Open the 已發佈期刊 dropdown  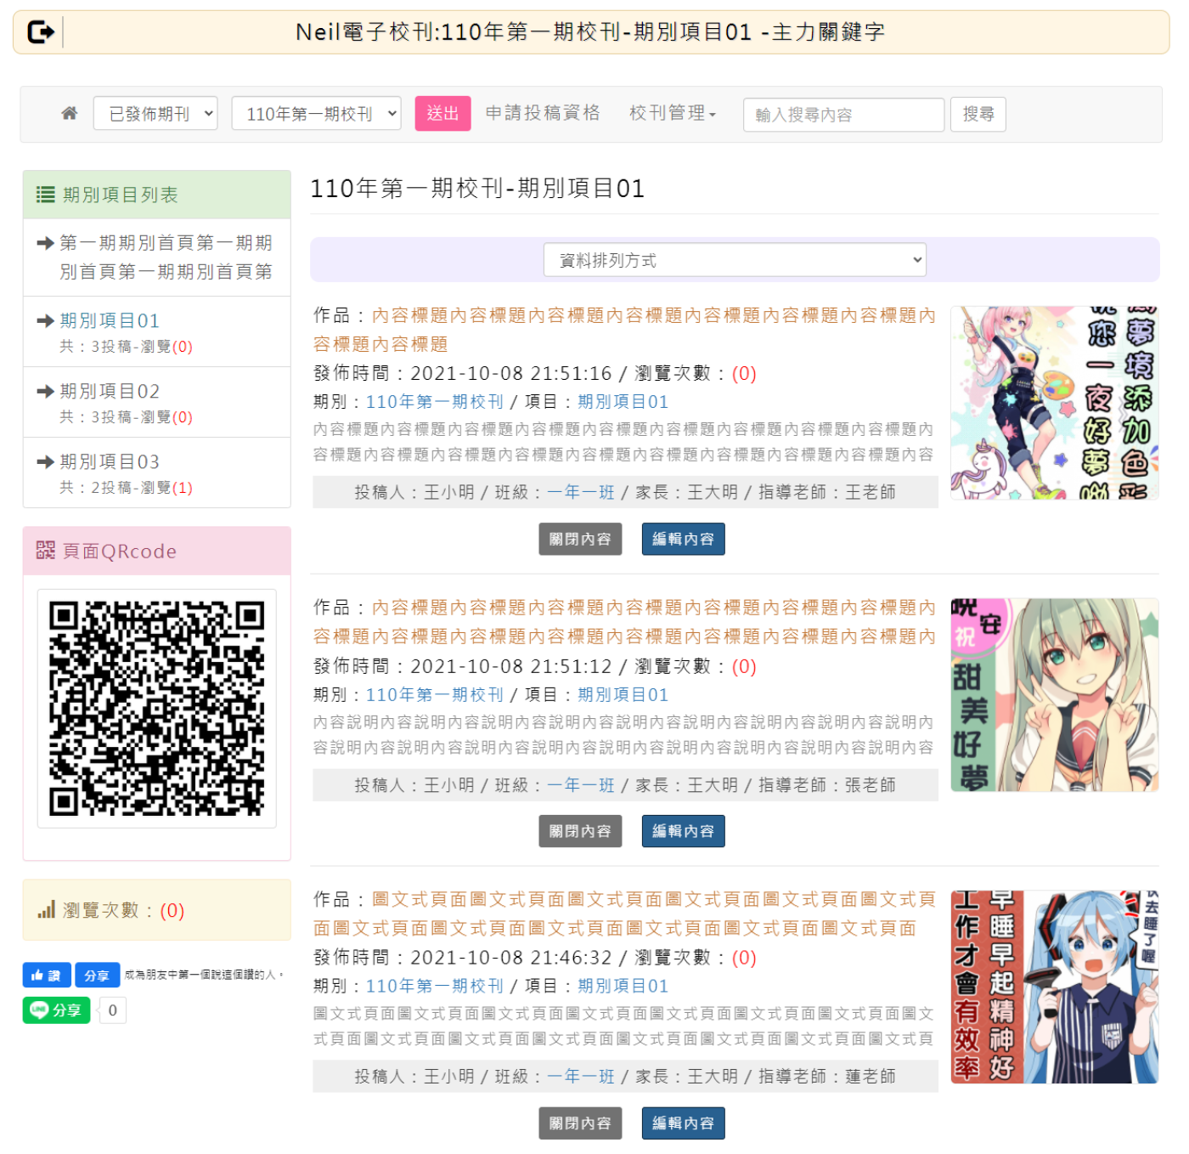155,114
